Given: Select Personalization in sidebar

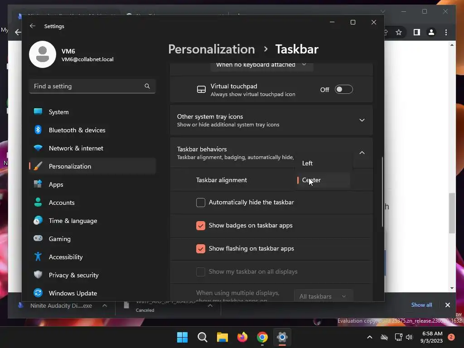Looking at the screenshot, I should coord(92,166).
